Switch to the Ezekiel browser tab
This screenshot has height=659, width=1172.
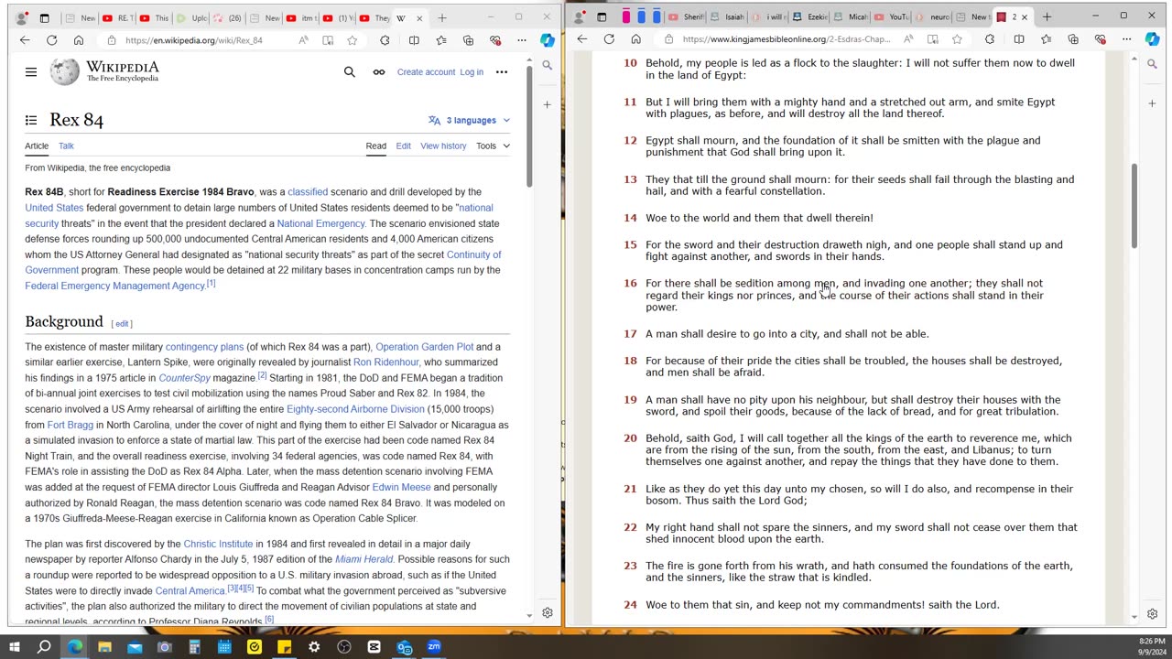click(x=809, y=17)
